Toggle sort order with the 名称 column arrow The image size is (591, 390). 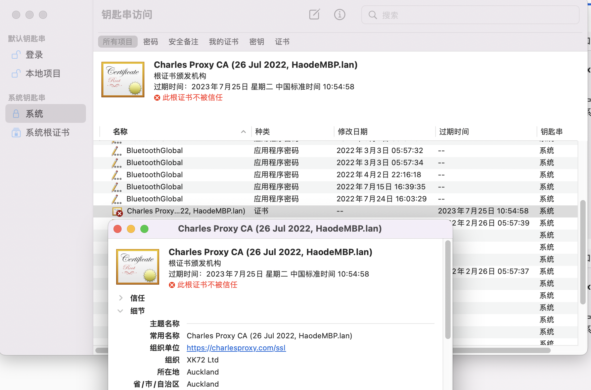coord(243,132)
